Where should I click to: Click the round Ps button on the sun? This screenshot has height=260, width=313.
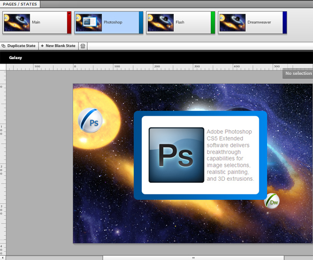pos(90,120)
